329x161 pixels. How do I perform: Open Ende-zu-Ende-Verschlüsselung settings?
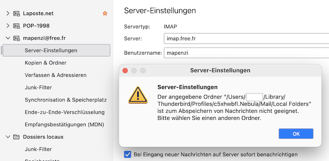coord(64,112)
